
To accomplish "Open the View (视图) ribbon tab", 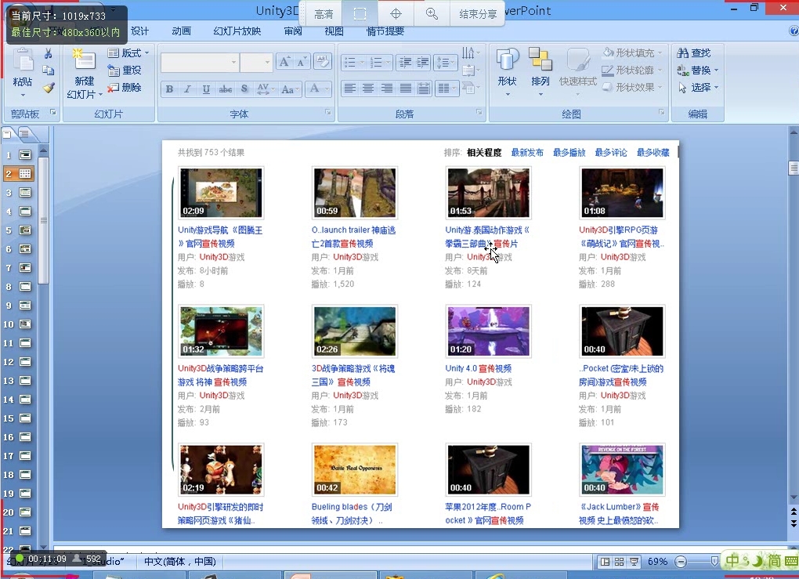I will (334, 31).
